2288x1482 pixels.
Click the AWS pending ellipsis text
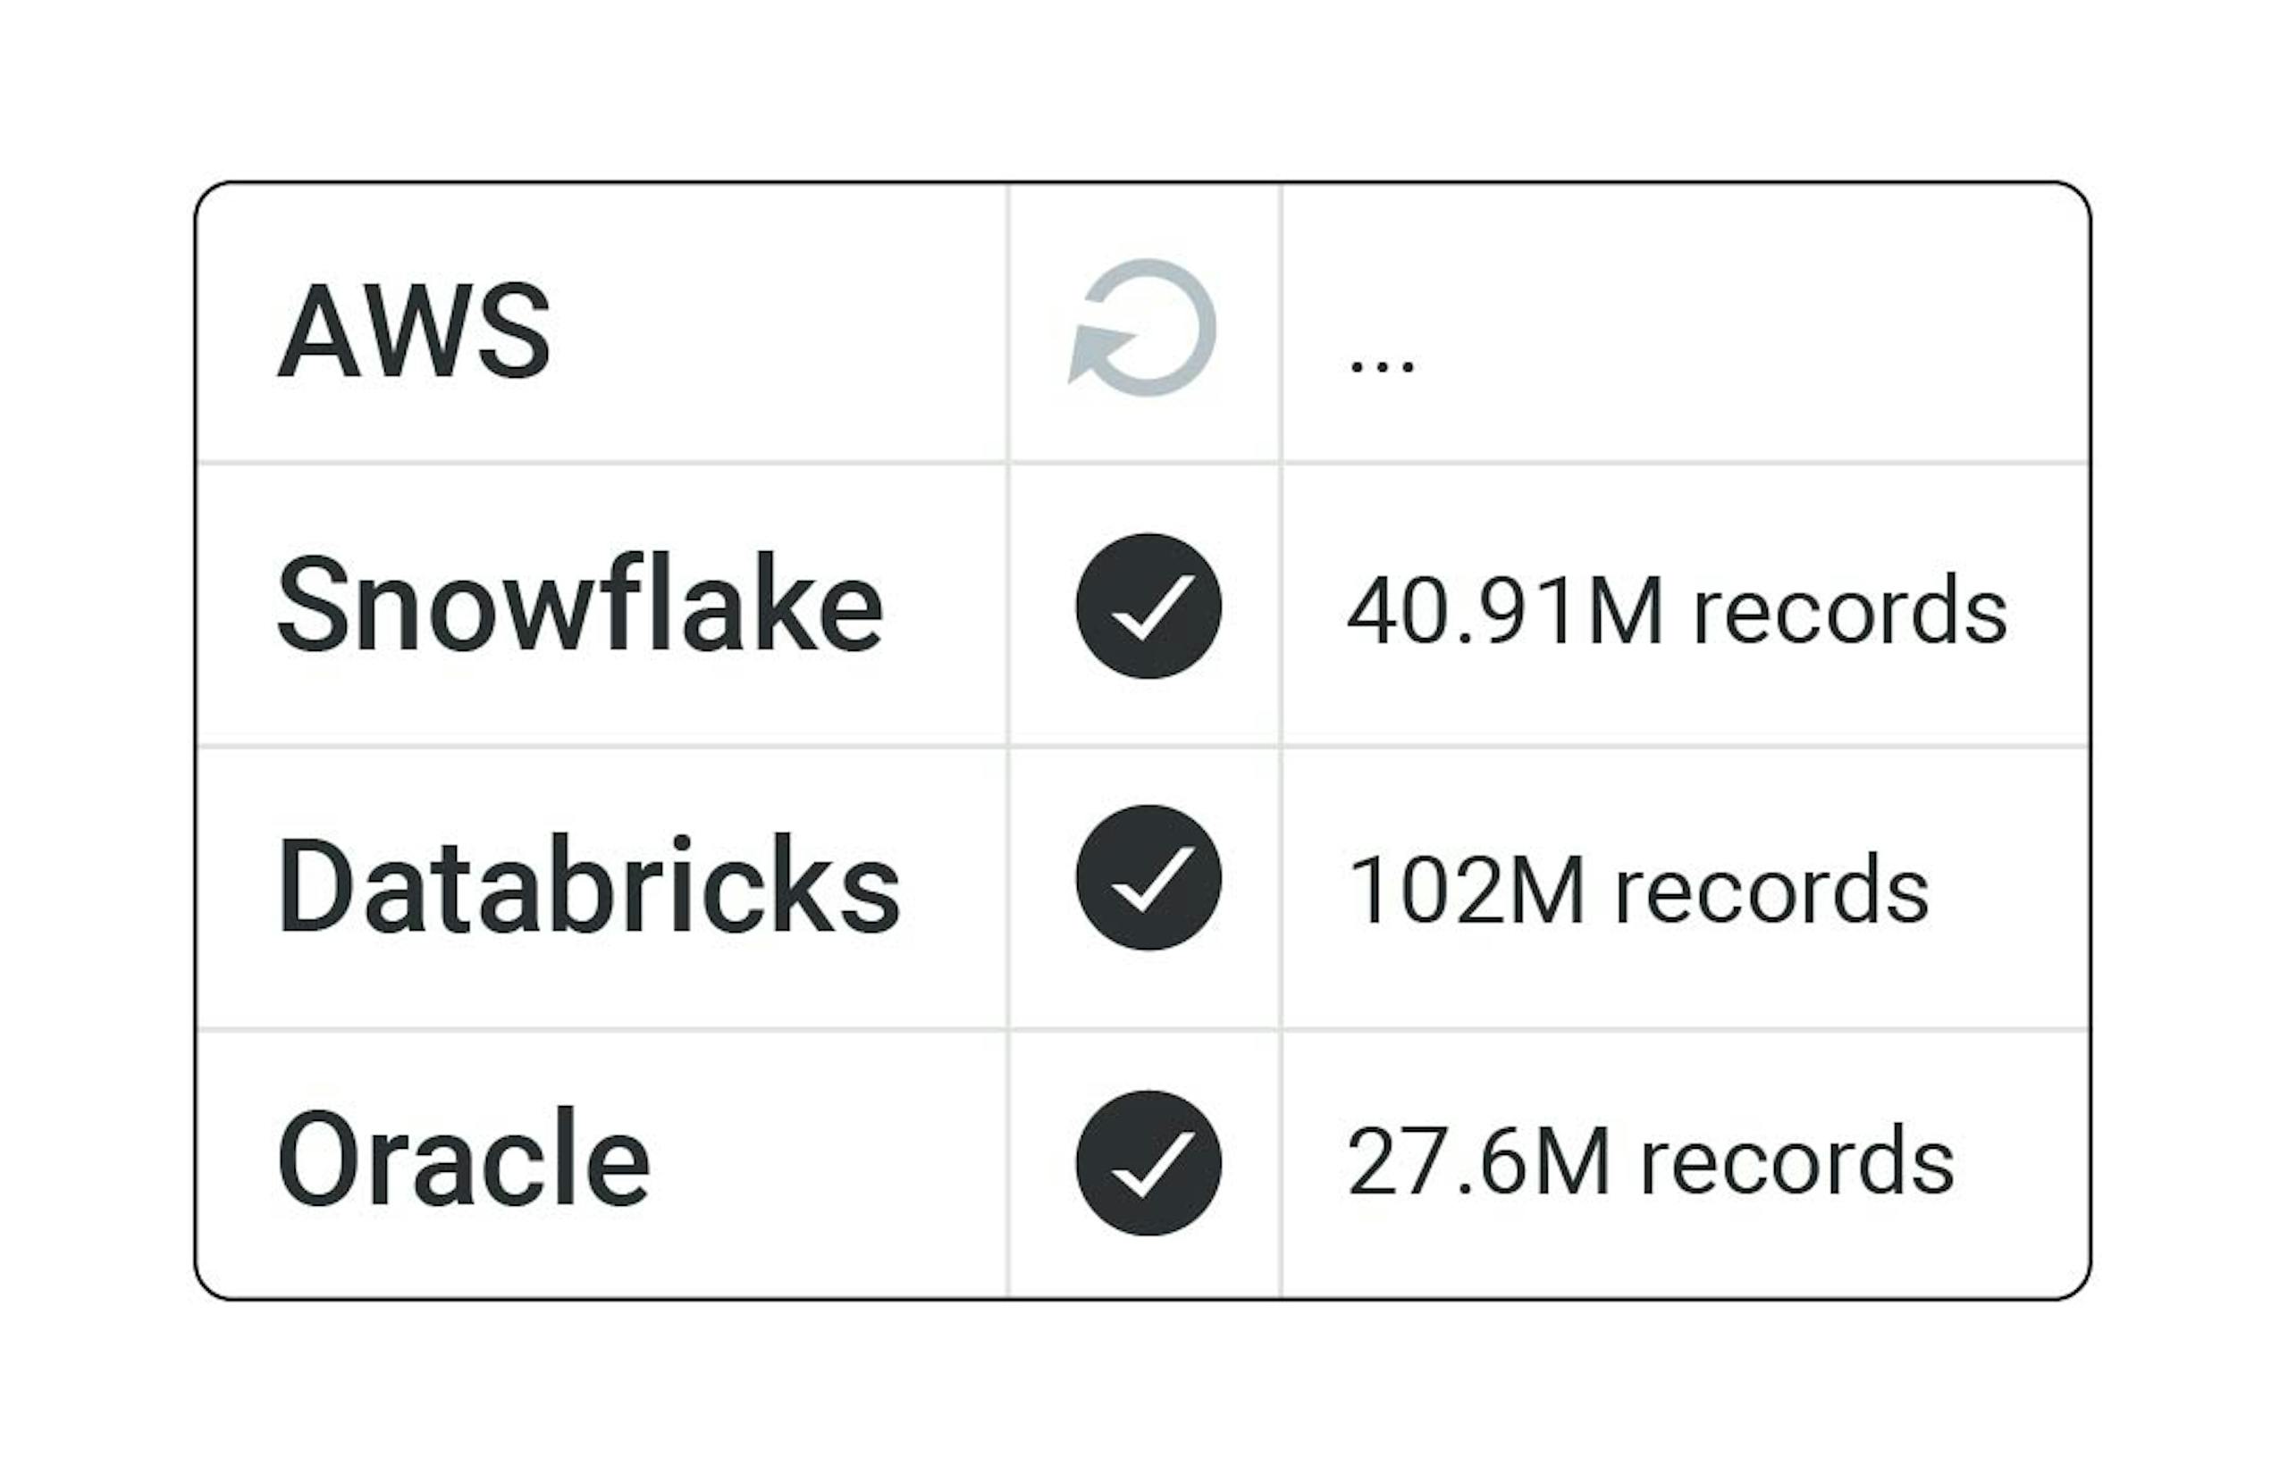click(1382, 365)
